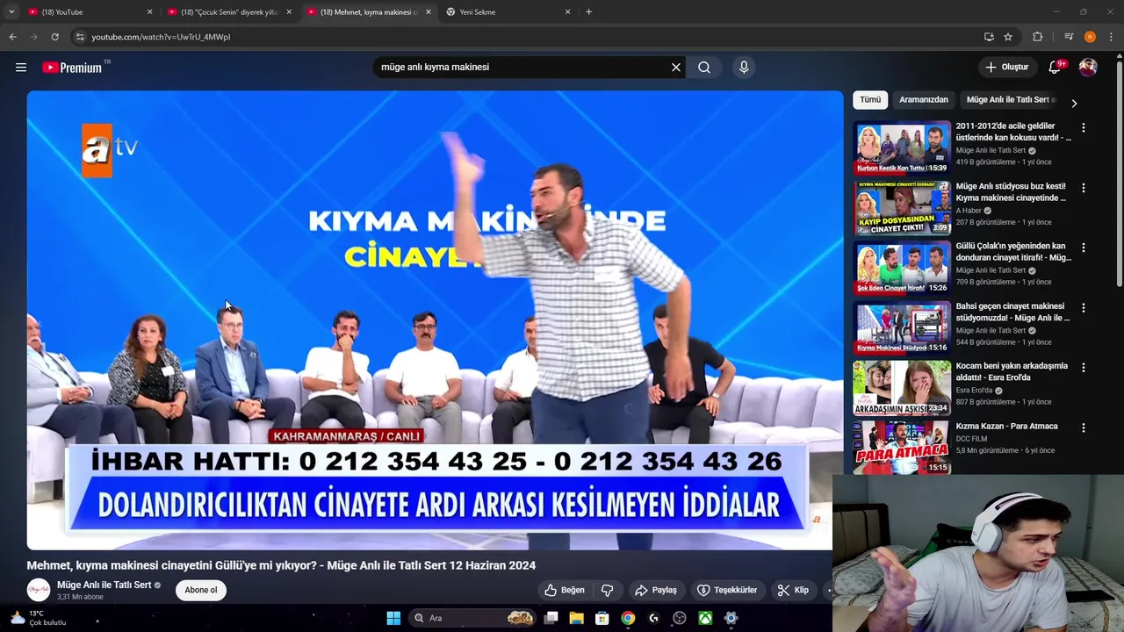The height and width of the screenshot is (632, 1124).
Task: View site information icon in address bar
Action: coord(79,37)
